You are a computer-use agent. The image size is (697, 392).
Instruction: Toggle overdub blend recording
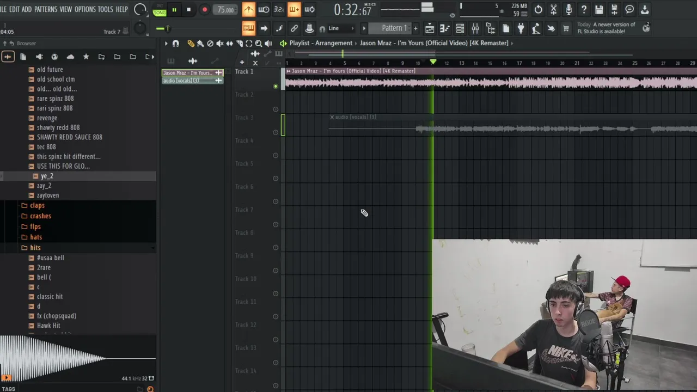click(x=294, y=9)
